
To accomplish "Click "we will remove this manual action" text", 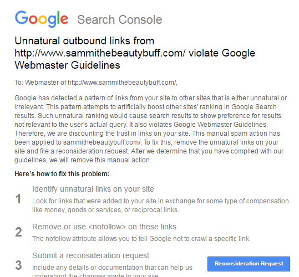I will pyautogui.click(x=100, y=160).
